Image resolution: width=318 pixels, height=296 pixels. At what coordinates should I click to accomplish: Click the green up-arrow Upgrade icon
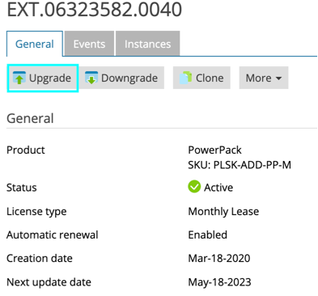(x=19, y=78)
